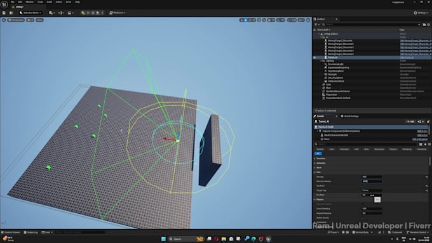The height and width of the screenshot is (243, 432).
Task: Collapse the Lighting folder in Outliner
Action: pyautogui.click(x=321, y=61)
